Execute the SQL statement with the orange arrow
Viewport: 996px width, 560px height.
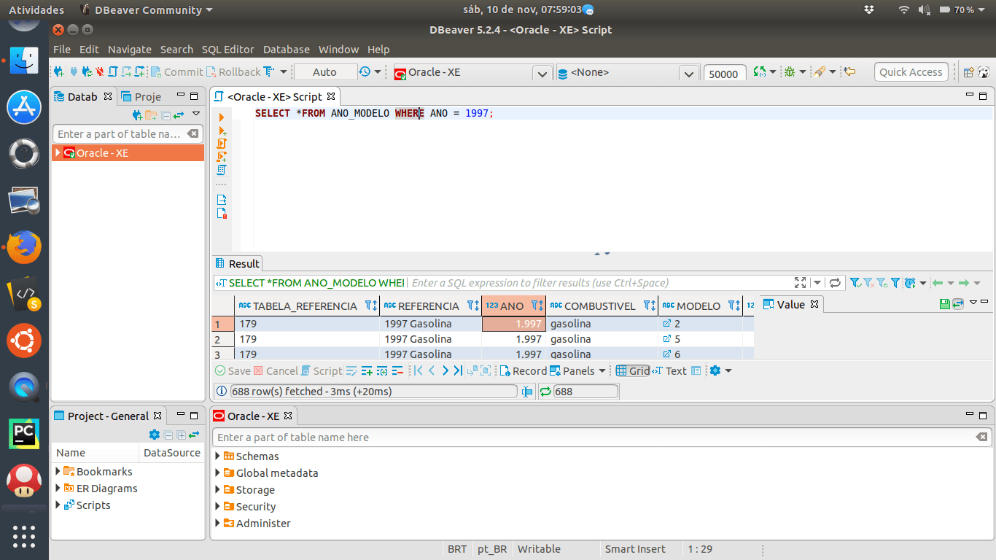point(222,117)
